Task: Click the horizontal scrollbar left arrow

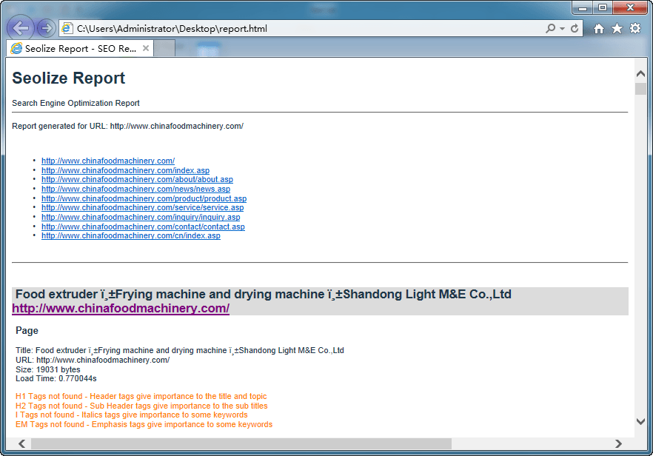Action: tap(22, 443)
